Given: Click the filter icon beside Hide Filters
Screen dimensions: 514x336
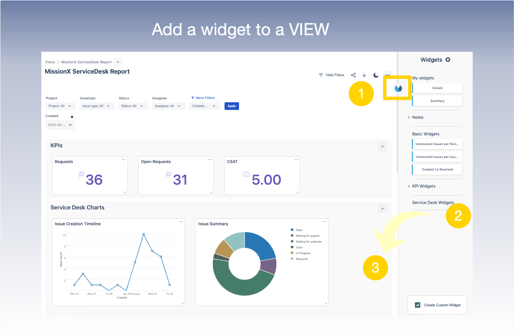Looking at the screenshot, I should (320, 75).
